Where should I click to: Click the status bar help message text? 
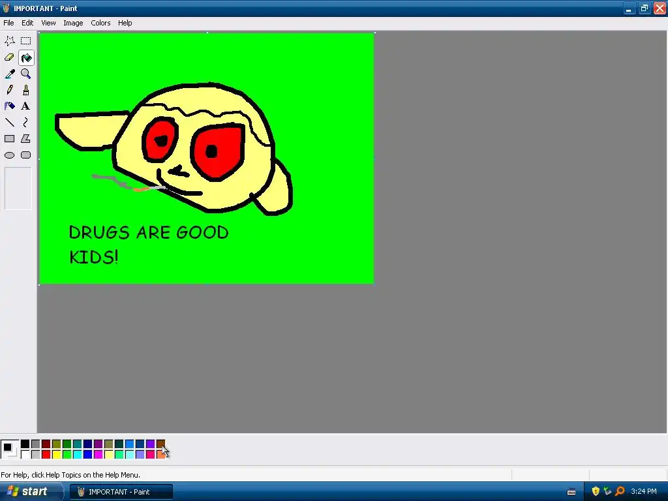(x=70, y=475)
